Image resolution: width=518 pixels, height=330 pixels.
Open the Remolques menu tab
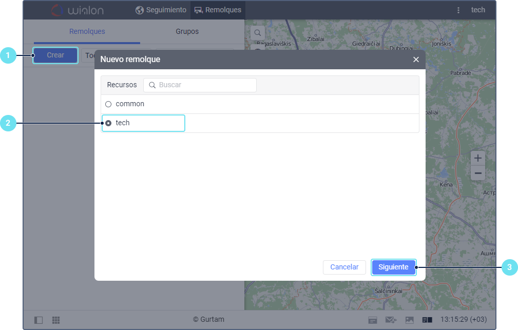[x=218, y=10]
